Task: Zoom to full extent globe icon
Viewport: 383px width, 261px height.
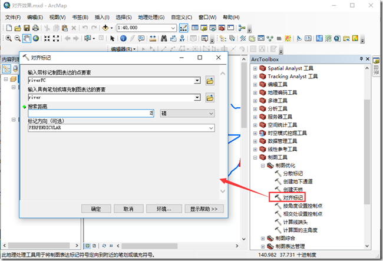Action: [36, 38]
